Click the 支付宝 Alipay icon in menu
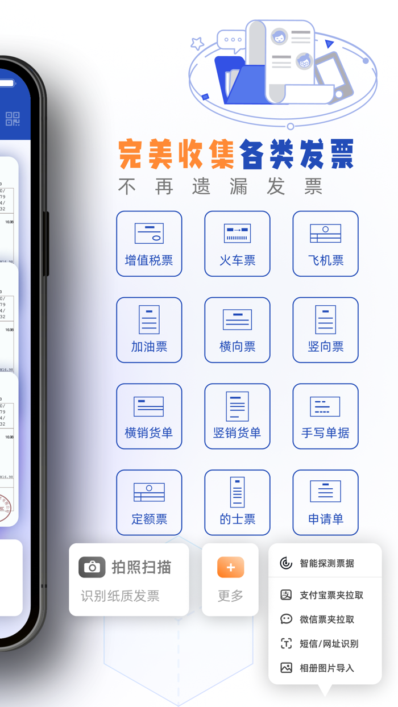Screen dimensions: 398x707 (286, 595)
